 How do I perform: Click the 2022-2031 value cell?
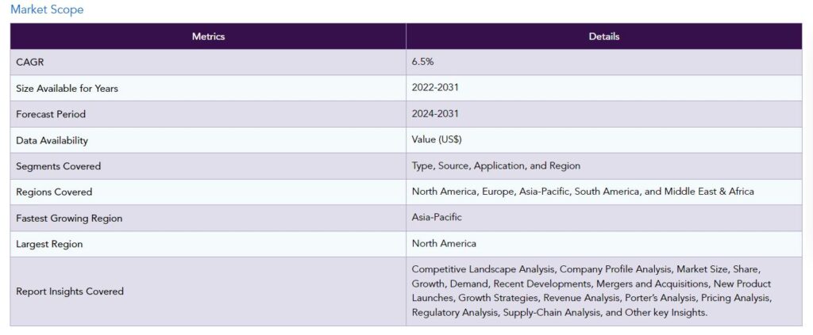tap(435, 88)
